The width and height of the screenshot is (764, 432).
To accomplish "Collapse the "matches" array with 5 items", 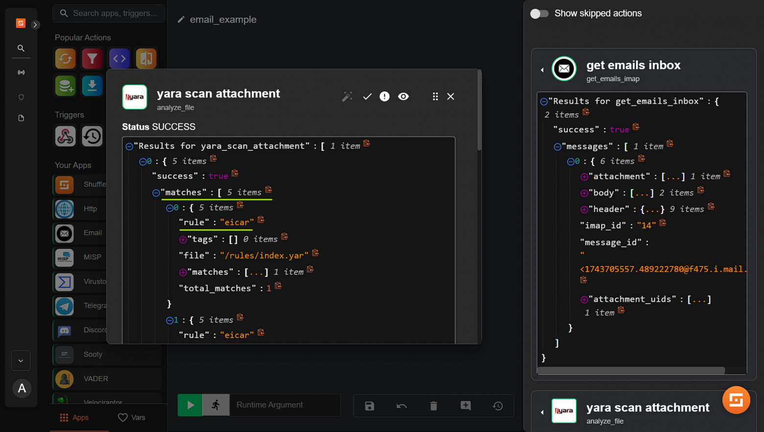I will pos(156,193).
